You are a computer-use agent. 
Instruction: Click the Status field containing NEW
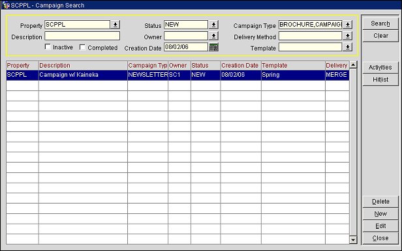(186, 25)
